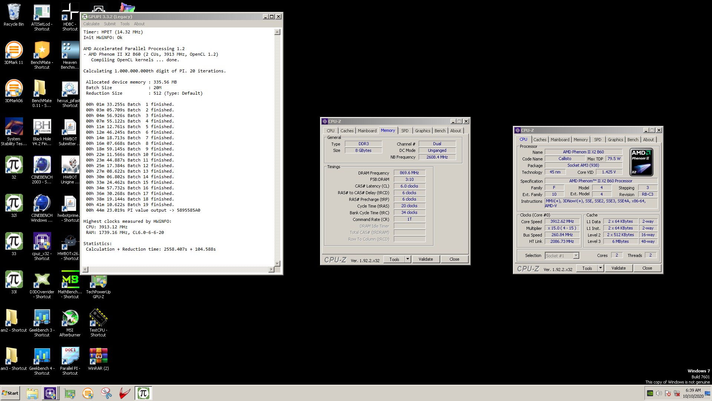The image size is (712, 401).
Task: Click Tools button in CPU-Z processor window
Action: pos(587,268)
